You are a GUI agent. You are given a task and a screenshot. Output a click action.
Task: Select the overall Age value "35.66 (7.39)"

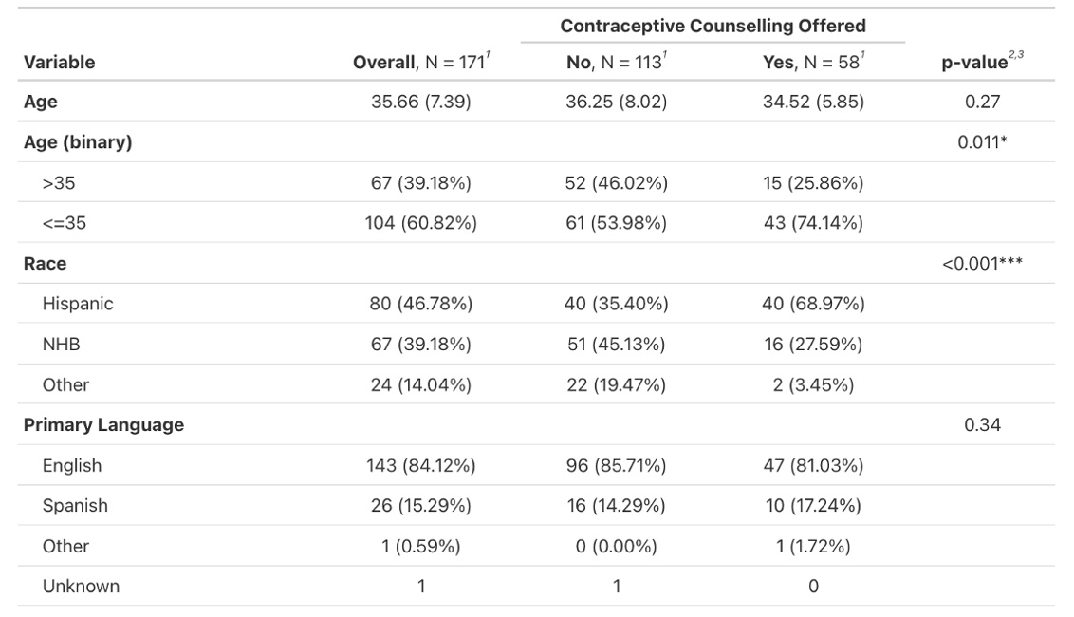click(420, 103)
